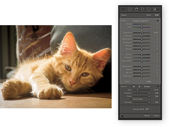The height and width of the screenshot is (127, 169).
Task: Enable the Auto Mask checkbox
Action: tap(131, 99)
